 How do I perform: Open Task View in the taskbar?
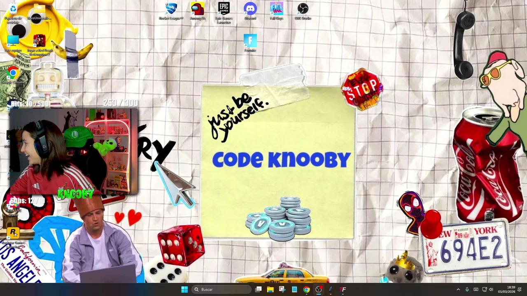pyautogui.click(x=258, y=289)
